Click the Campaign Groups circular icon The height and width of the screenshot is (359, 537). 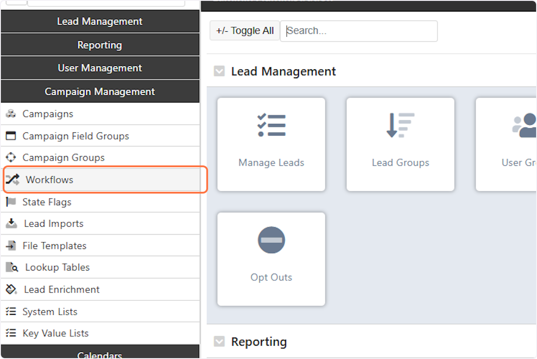pos(11,157)
